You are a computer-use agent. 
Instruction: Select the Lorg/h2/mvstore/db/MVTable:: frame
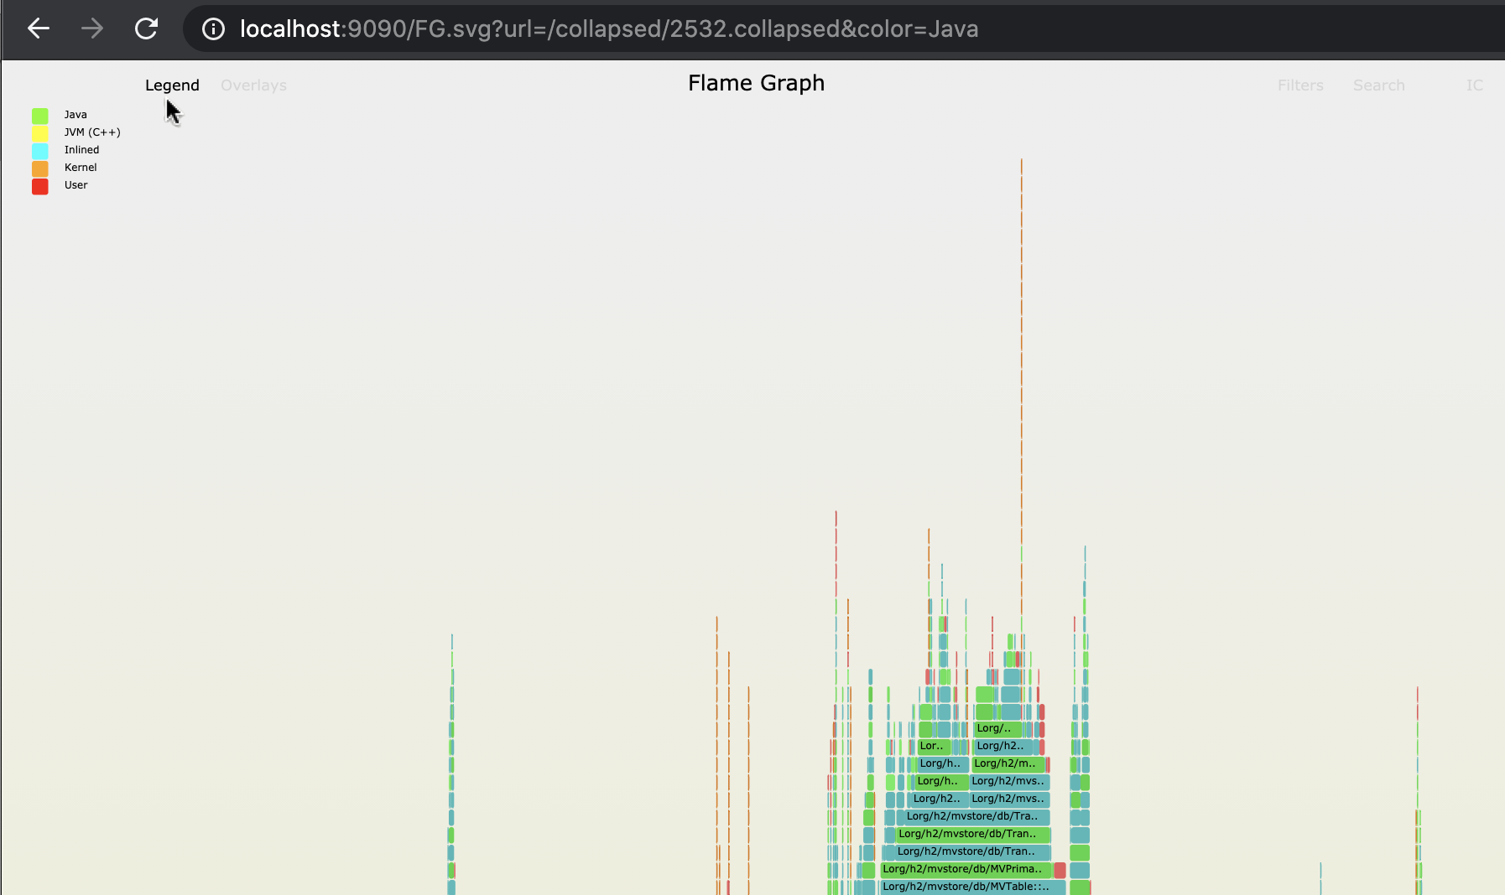(973, 887)
